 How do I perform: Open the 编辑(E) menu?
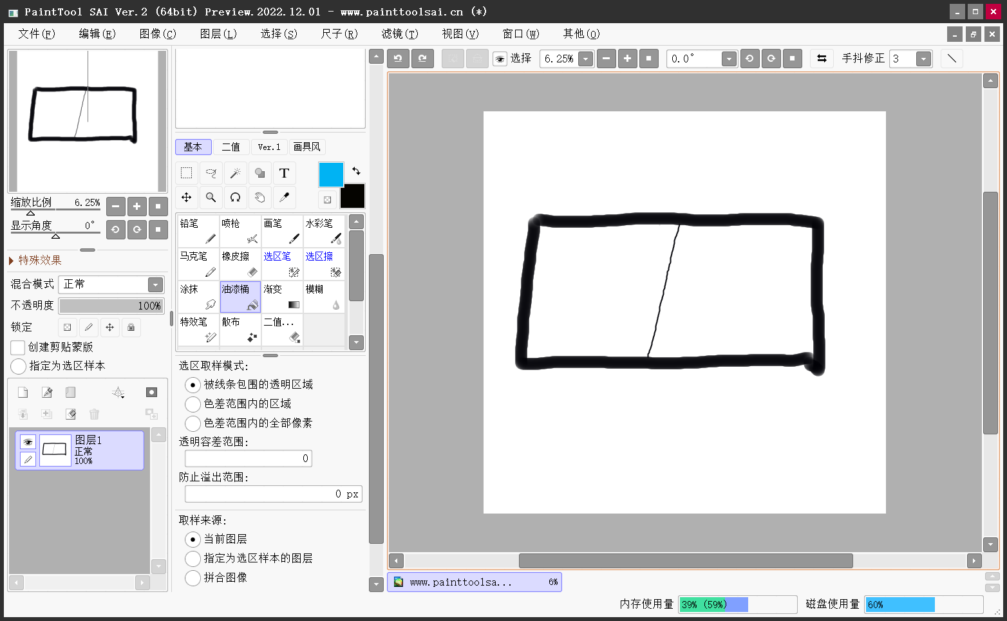click(97, 33)
